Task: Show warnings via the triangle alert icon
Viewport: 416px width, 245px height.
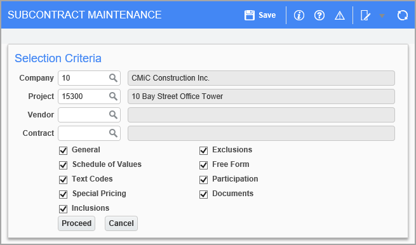Action: tap(340, 16)
